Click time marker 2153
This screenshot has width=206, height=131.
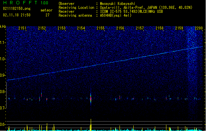pyautogui.click(x=62, y=28)
